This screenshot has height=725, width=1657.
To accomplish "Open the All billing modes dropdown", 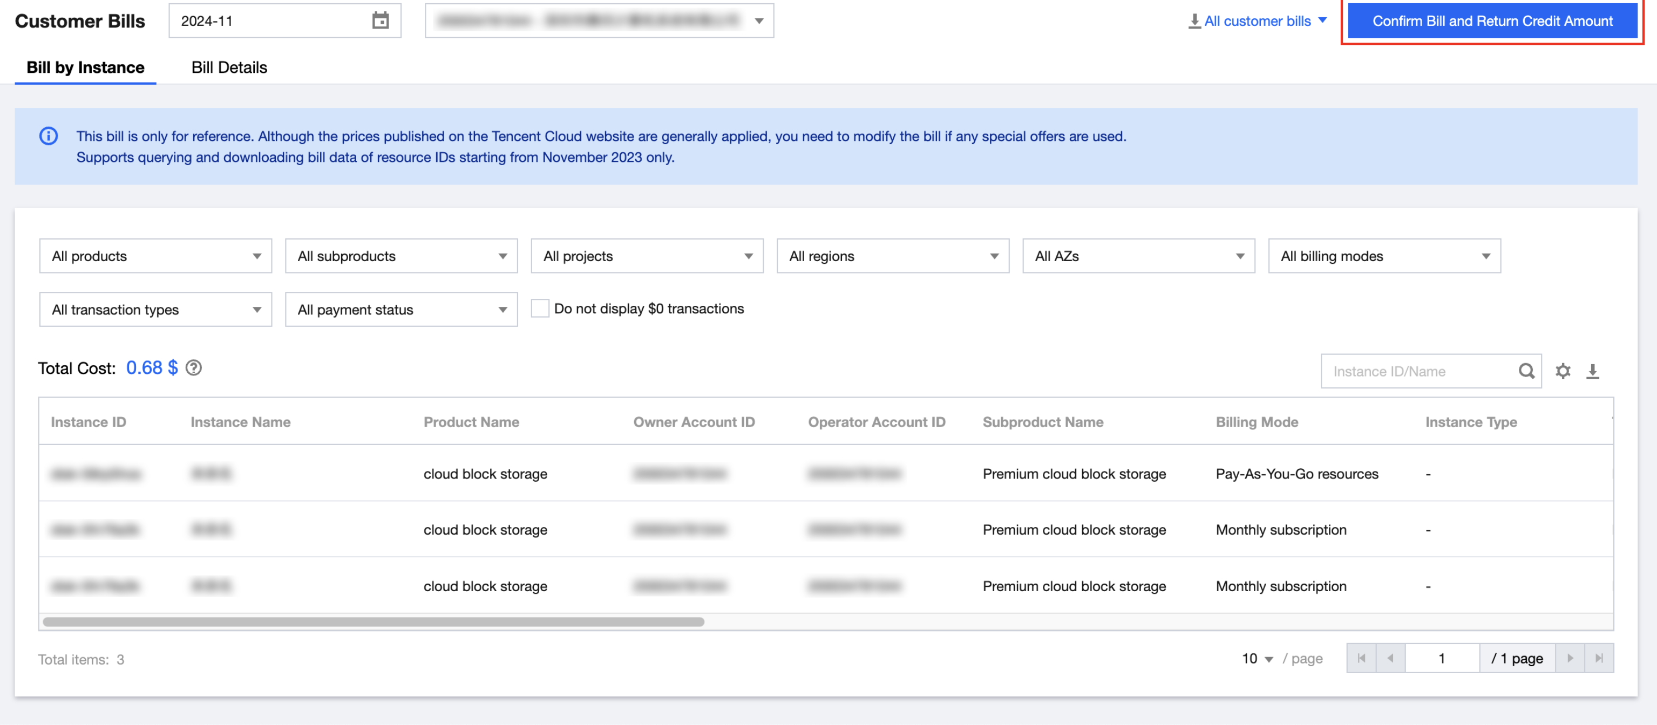I will pos(1383,256).
